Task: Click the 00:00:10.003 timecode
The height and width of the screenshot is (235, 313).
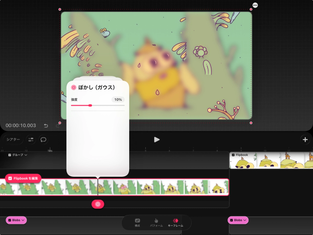Action: tap(21, 125)
